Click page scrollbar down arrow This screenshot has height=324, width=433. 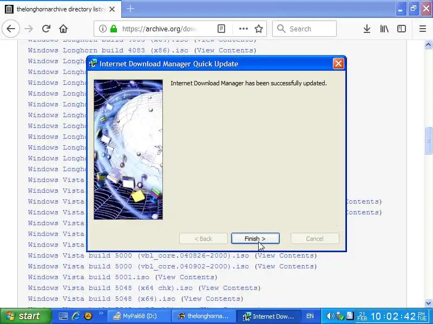coord(428,303)
